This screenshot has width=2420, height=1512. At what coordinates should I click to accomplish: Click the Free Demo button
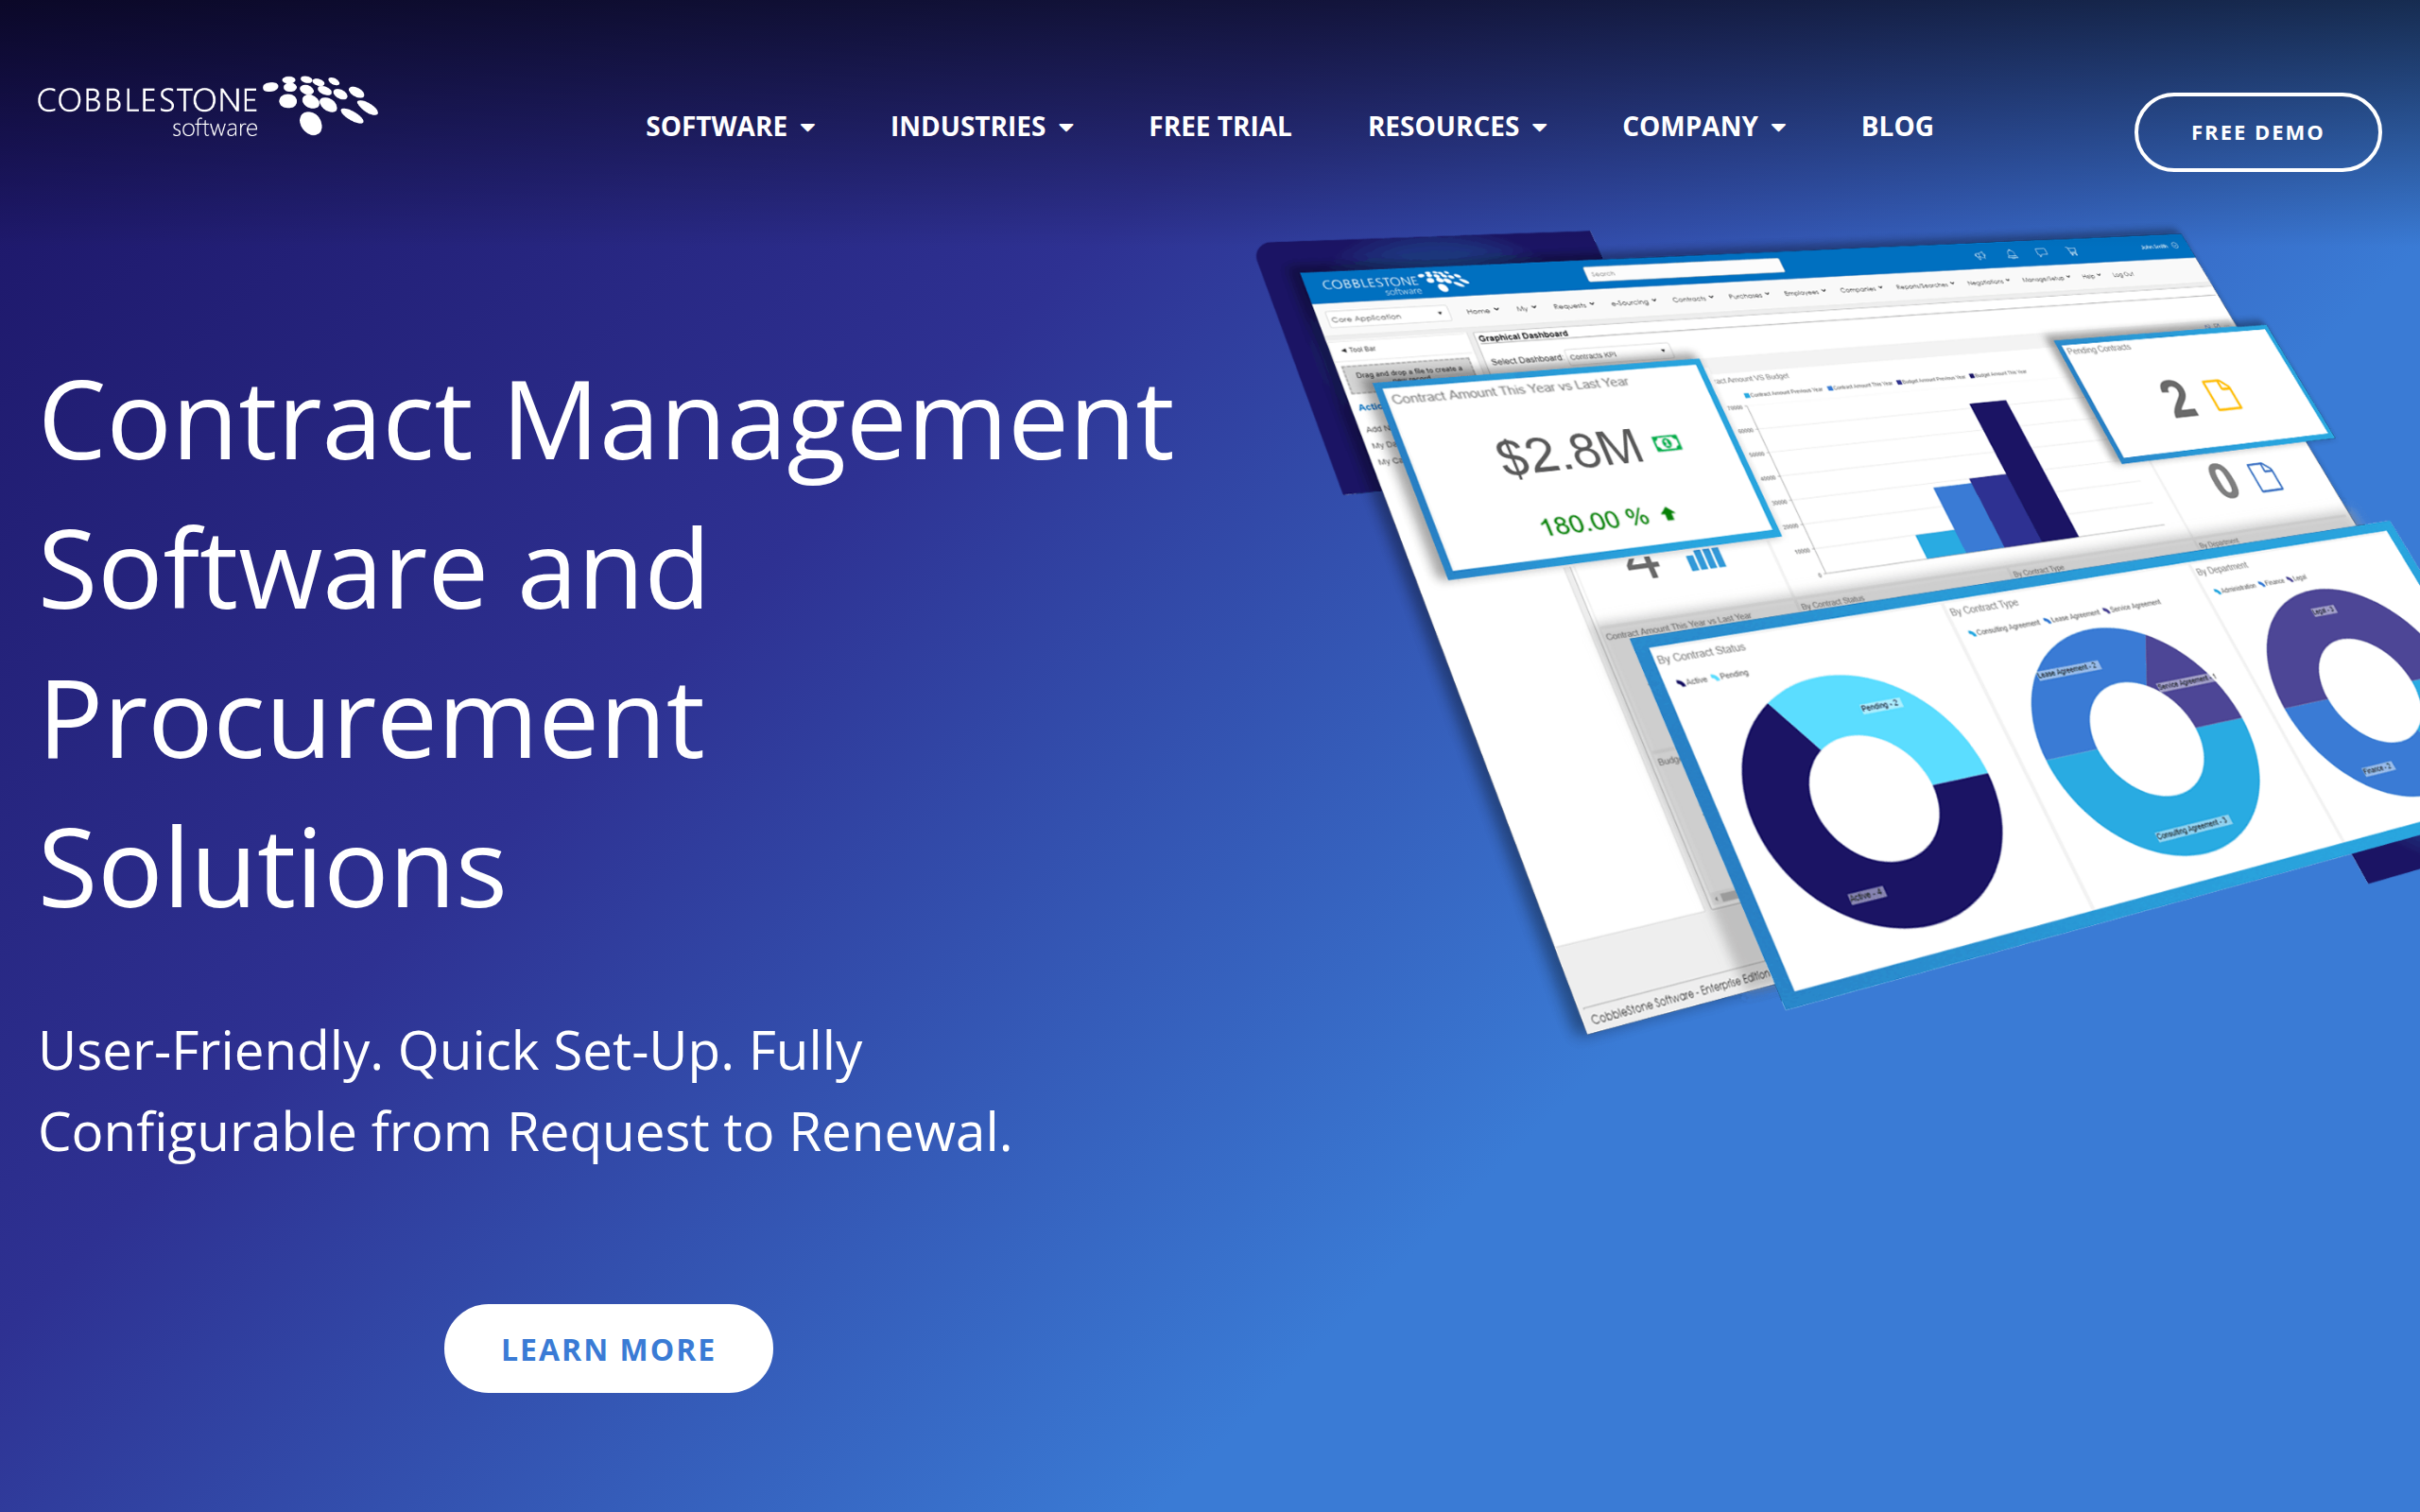tap(2257, 132)
